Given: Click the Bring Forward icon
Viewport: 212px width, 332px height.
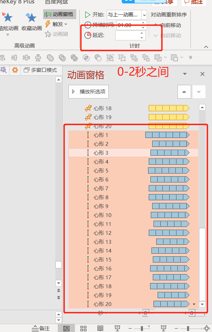Looking at the screenshot, I should tap(134, 58).
